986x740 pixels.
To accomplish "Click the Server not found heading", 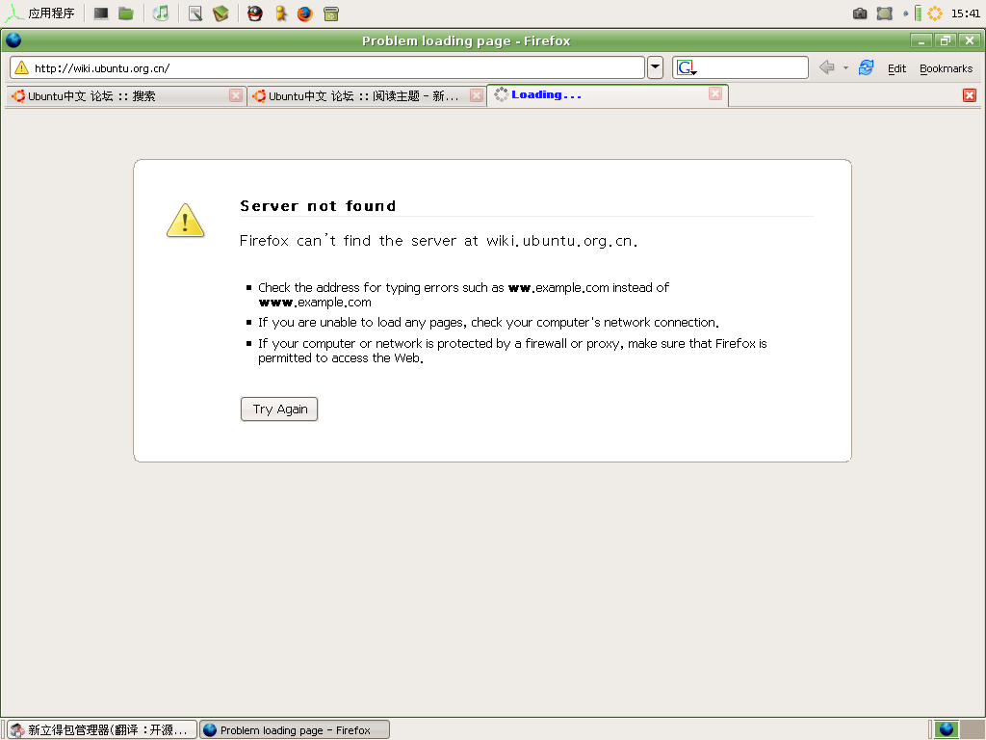I will 318,206.
